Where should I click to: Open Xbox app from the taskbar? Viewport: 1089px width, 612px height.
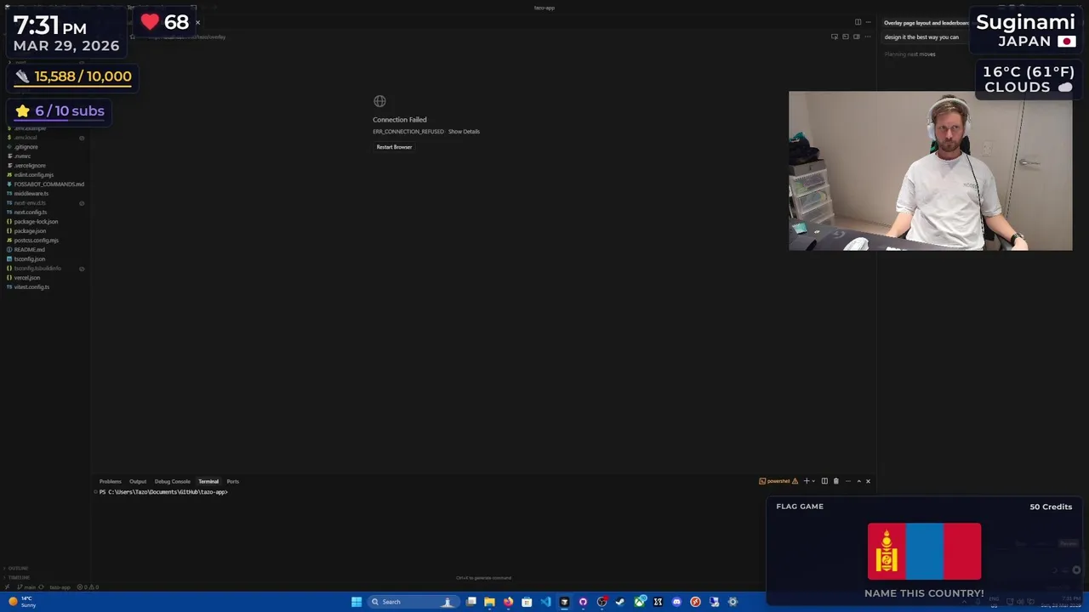click(x=639, y=602)
